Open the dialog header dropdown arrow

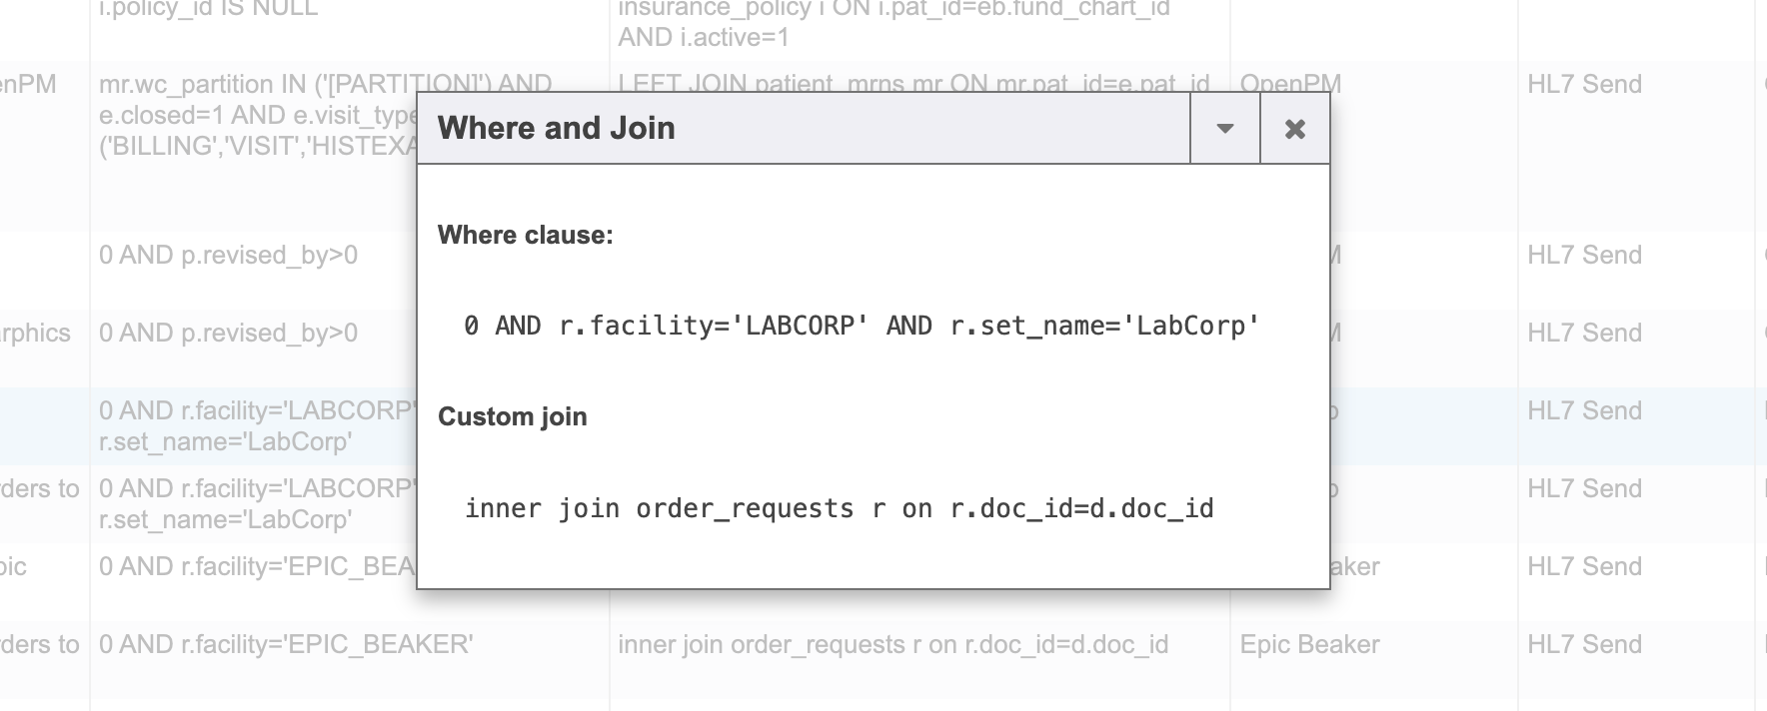1224,129
